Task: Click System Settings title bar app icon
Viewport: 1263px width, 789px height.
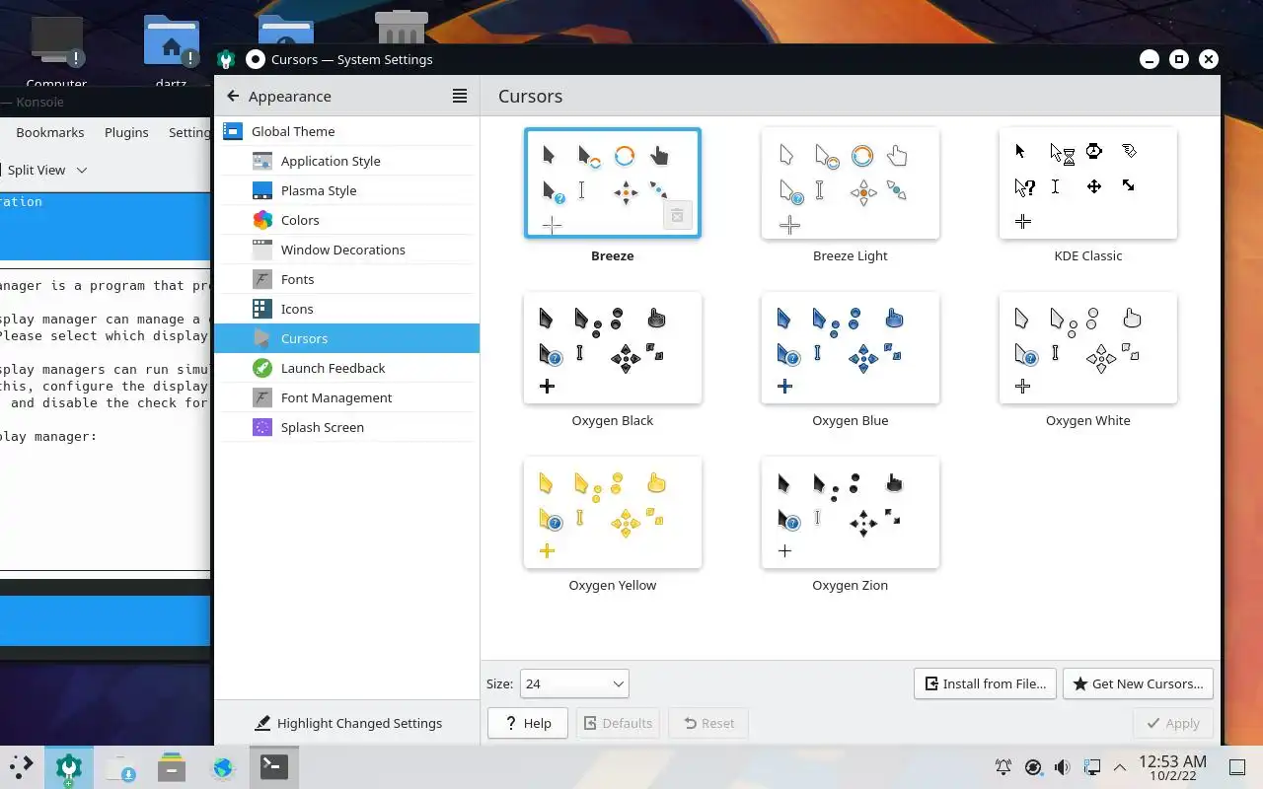Action: pyautogui.click(x=226, y=59)
